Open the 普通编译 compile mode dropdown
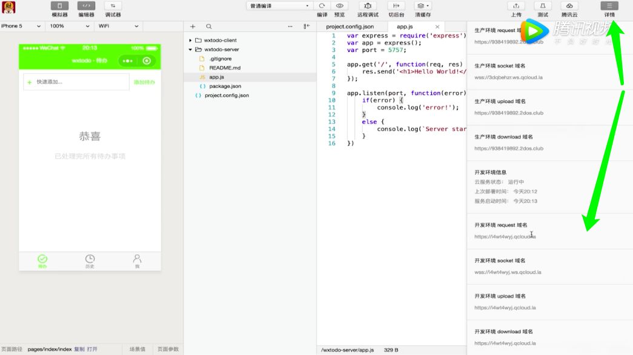The image size is (633, 355). [279, 6]
